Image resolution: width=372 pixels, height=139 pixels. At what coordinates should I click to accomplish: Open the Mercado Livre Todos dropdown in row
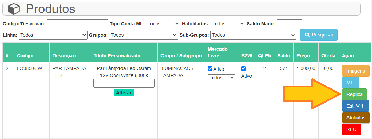(221, 78)
